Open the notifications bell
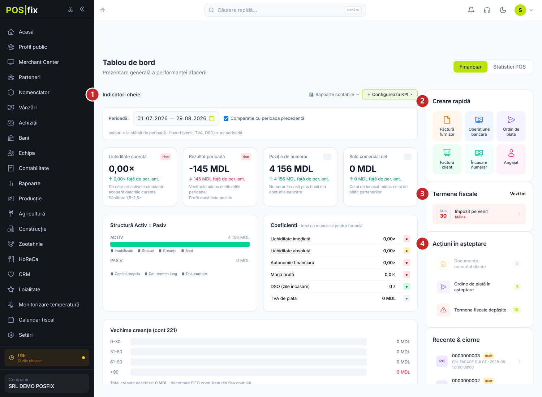The height and width of the screenshot is (397, 542). [x=471, y=10]
